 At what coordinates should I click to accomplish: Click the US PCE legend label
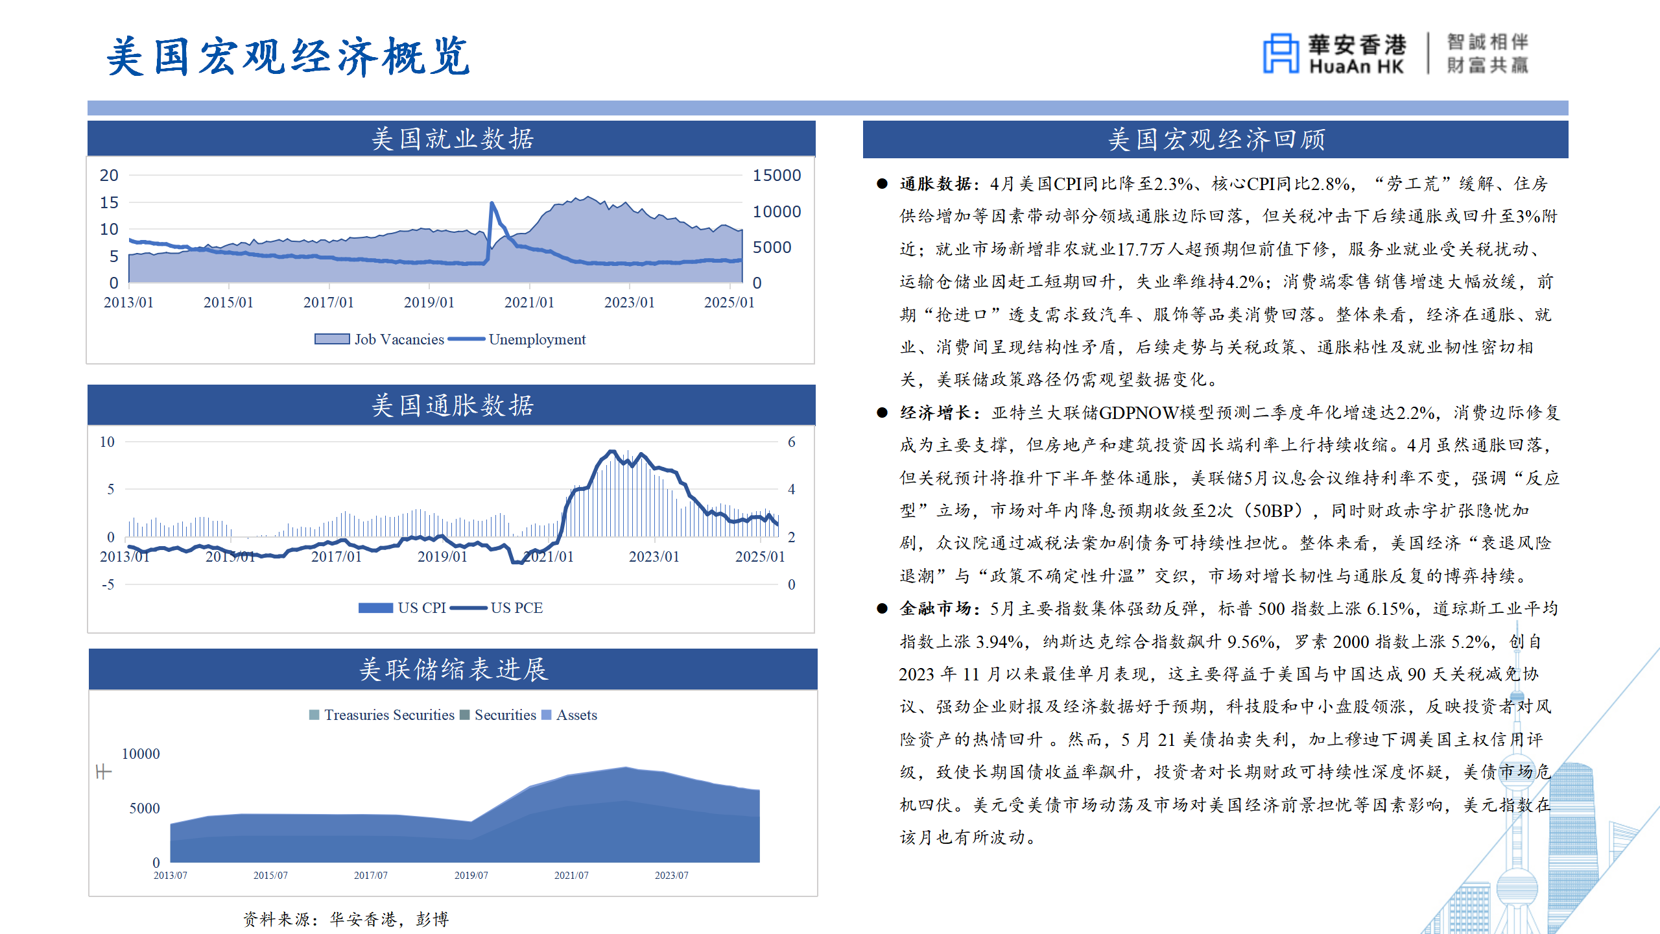[516, 608]
